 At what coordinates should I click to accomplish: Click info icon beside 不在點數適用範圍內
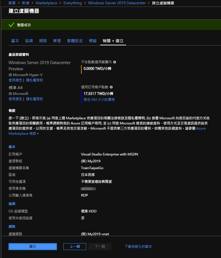pos(115,62)
